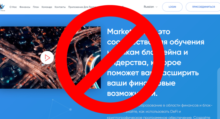Open the 'План' navigation link
The image size is (220, 119).
[x=36, y=7]
